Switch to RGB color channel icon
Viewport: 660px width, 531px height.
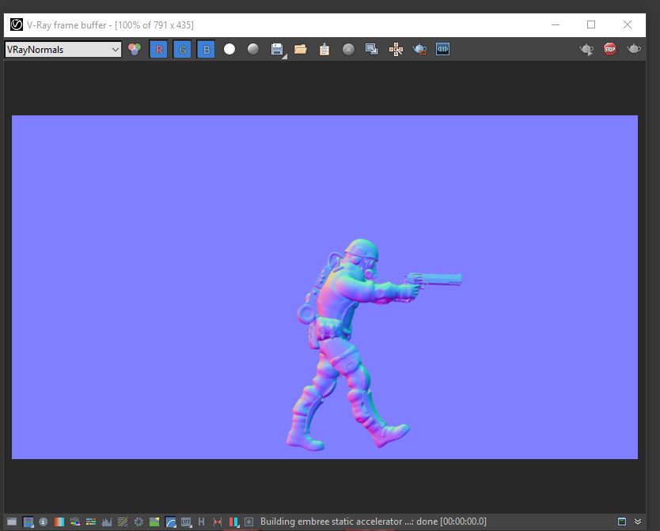pyautogui.click(x=135, y=49)
